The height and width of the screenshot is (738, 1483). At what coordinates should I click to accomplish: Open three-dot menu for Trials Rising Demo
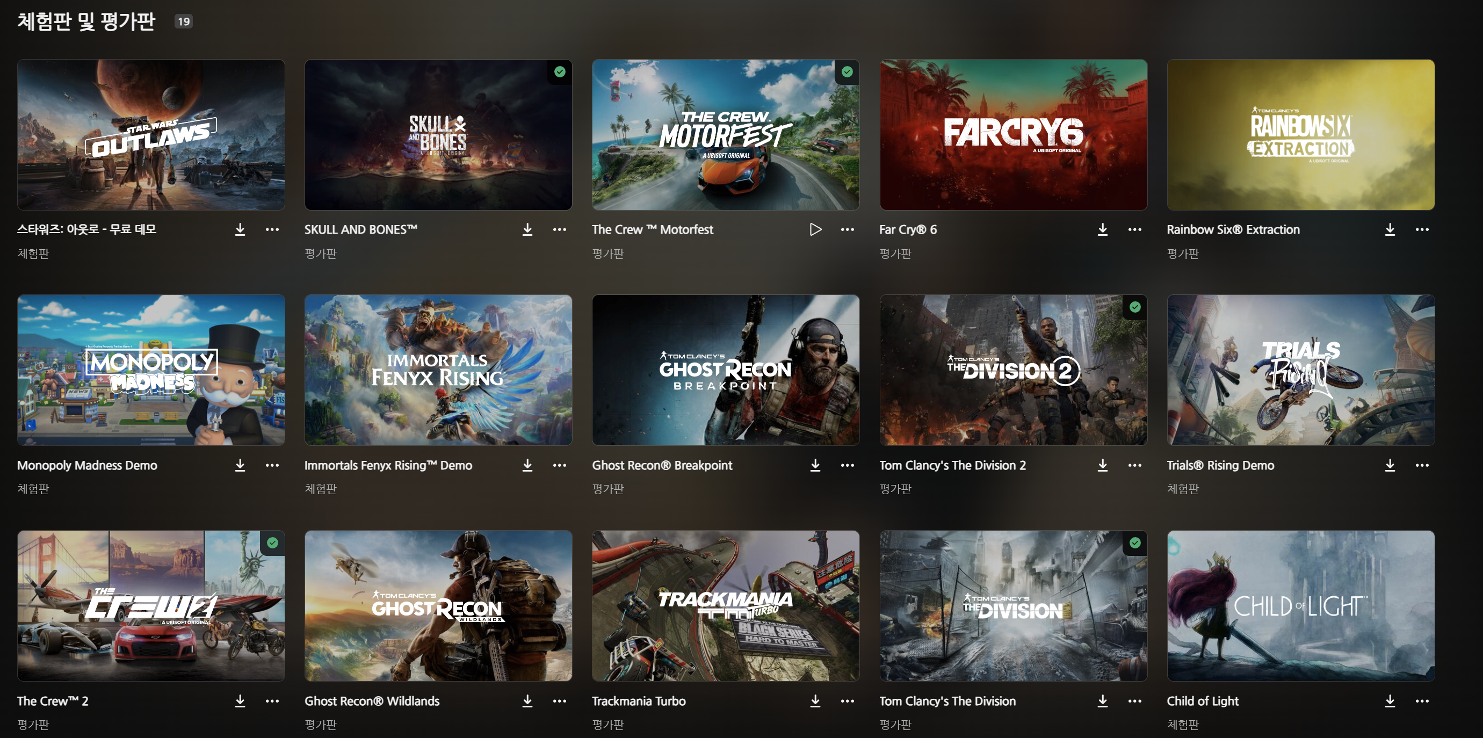pos(1421,465)
